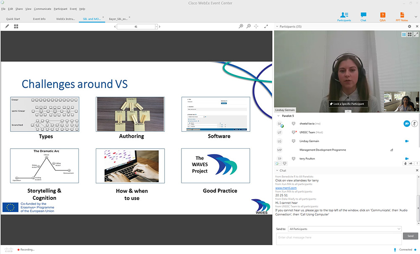Collapse the Panelist group
Screen dimensions: 420x254
278,116
